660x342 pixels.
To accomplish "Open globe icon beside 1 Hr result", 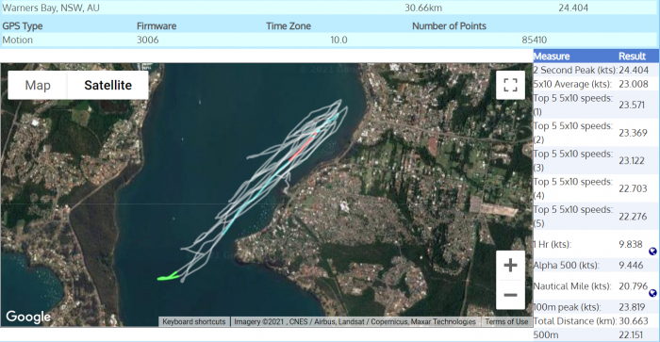I will (652, 252).
